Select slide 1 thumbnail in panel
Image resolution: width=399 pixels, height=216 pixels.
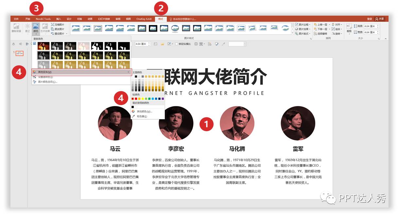pos(20,53)
